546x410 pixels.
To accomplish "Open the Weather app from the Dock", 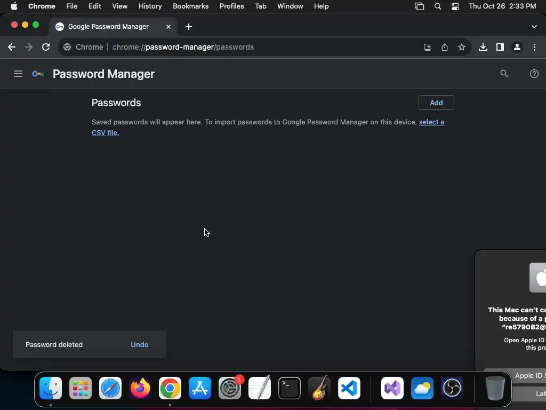I will 422,388.
